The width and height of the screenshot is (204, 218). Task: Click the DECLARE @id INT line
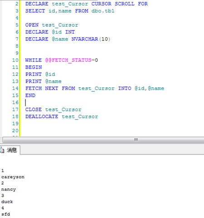[50, 32]
